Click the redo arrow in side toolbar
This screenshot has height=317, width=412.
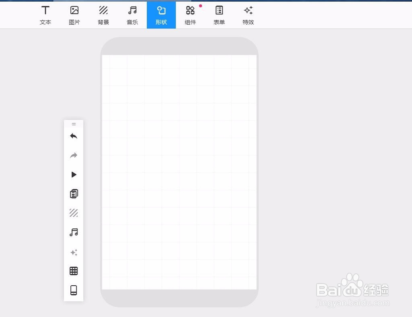[x=74, y=156]
